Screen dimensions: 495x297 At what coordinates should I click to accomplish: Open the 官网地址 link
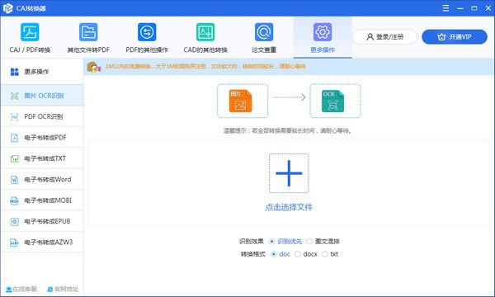click(63, 289)
